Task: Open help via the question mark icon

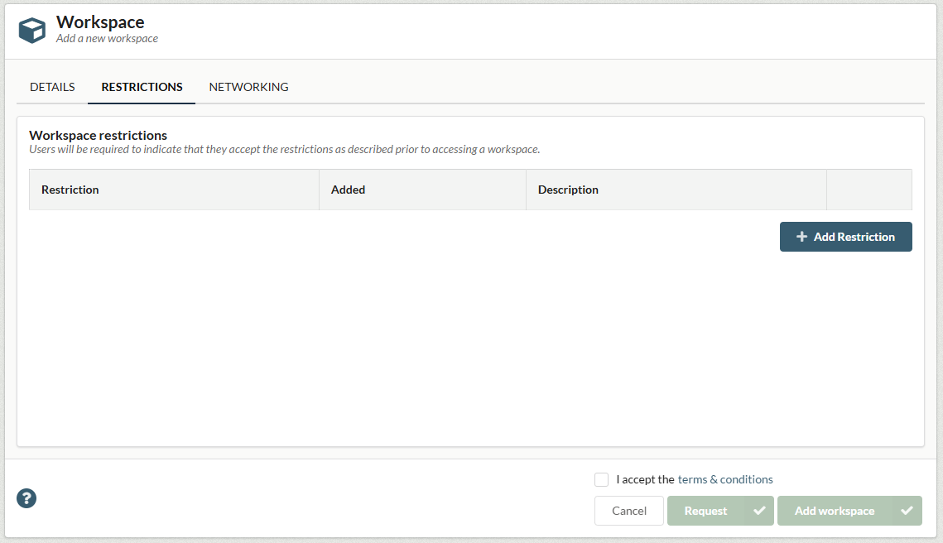Action: tap(26, 498)
